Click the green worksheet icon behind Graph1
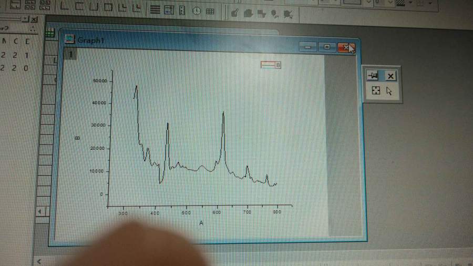Screen dimensions: 473x266 [50, 33]
